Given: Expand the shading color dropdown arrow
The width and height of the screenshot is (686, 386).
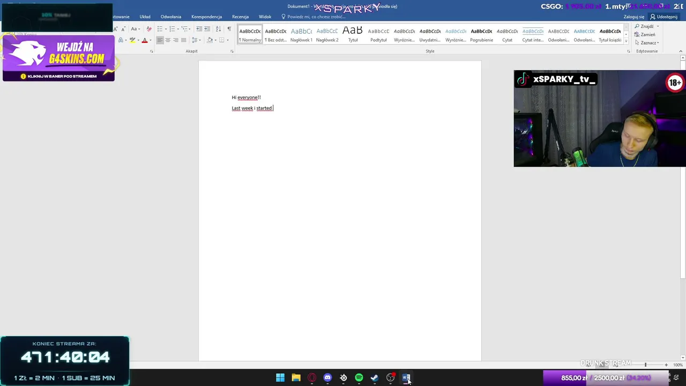Looking at the screenshot, I should (215, 40).
